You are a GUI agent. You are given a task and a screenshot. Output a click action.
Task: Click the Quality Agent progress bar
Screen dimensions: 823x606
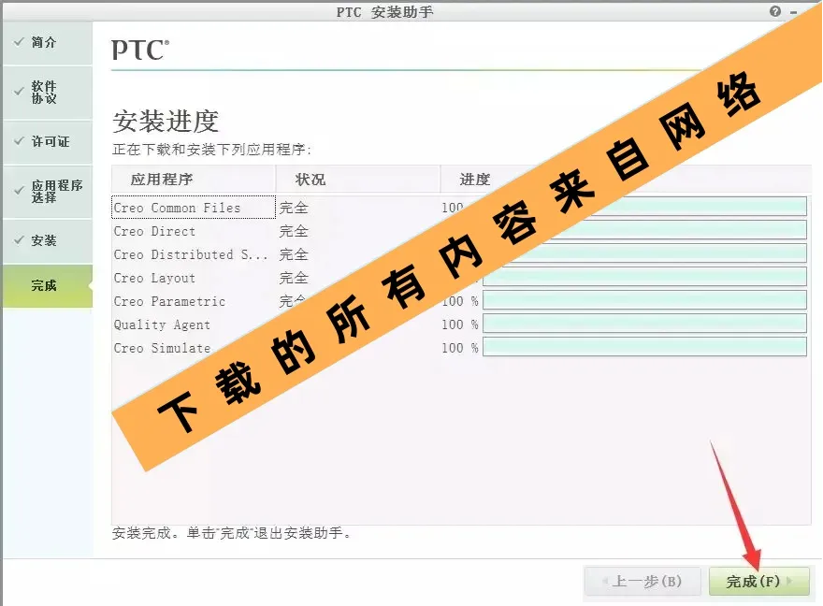(644, 324)
